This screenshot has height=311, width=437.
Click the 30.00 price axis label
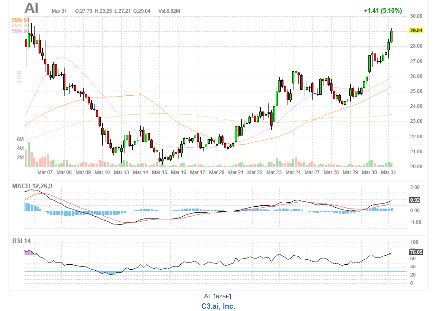tap(416, 16)
